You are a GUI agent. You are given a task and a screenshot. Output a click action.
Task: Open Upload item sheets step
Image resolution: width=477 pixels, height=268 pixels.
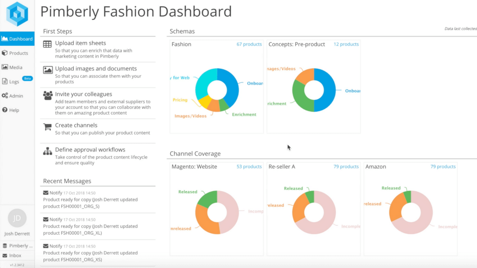pos(98,49)
